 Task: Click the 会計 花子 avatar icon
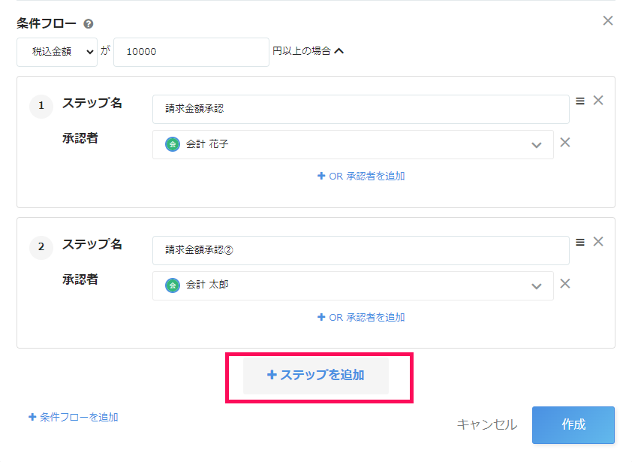[x=173, y=144]
